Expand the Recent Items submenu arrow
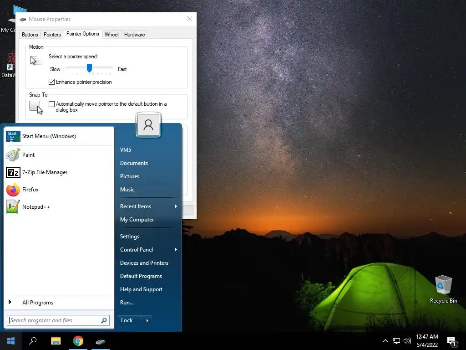The height and width of the screenshot is (350, 466). coord(176,206)
